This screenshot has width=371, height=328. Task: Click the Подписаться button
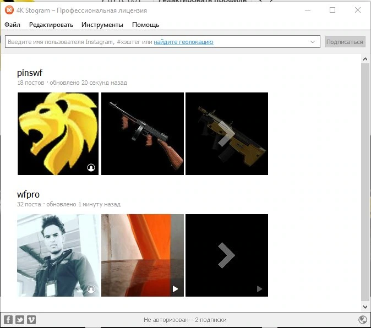pos(345,42)
